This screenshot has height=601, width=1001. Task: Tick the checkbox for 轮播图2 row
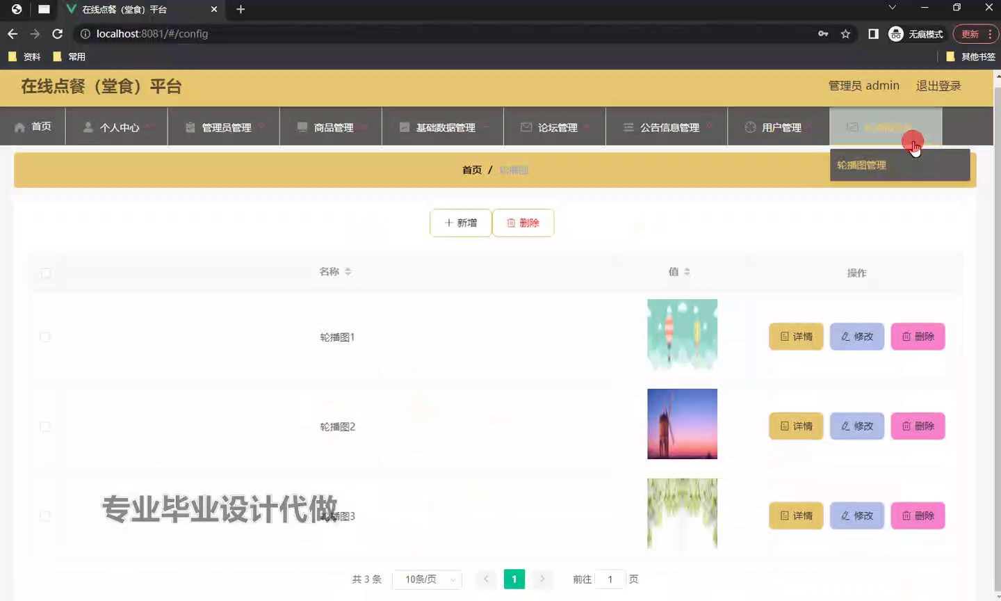pyautogui.click(x=45, y=426)
